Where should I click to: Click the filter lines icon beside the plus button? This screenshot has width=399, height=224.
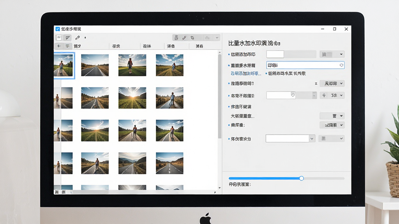click(x=67, y=46)
